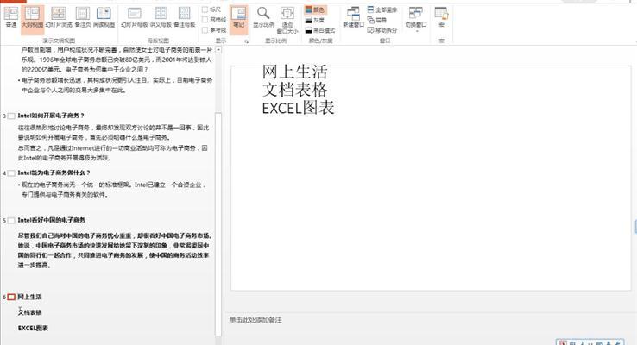Open Show group dialog launcher arrow

click(x=246, y=41)
